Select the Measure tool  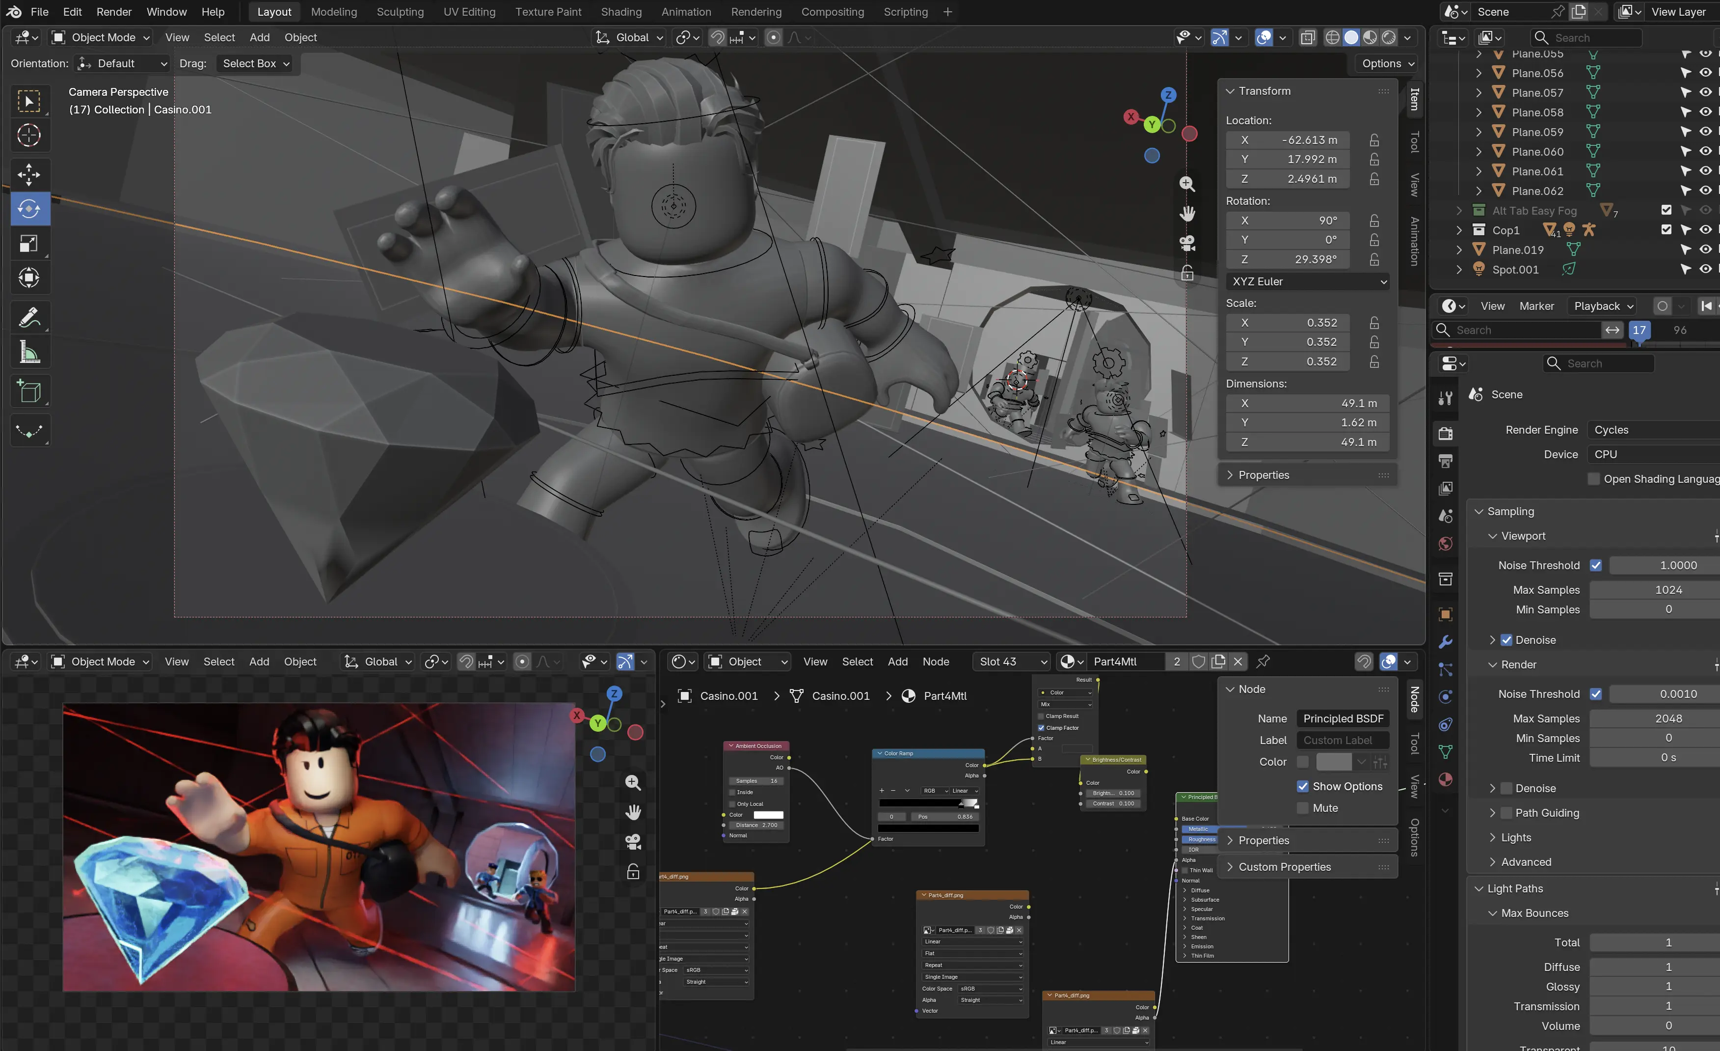point(29,353)
